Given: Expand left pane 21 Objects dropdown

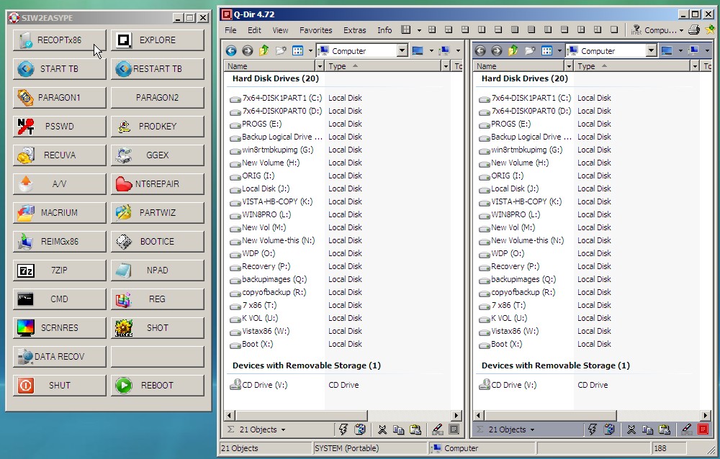Looking at the screenshot, I should 283,430.
